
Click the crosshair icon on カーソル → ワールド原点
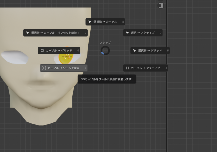coord(44,68)
